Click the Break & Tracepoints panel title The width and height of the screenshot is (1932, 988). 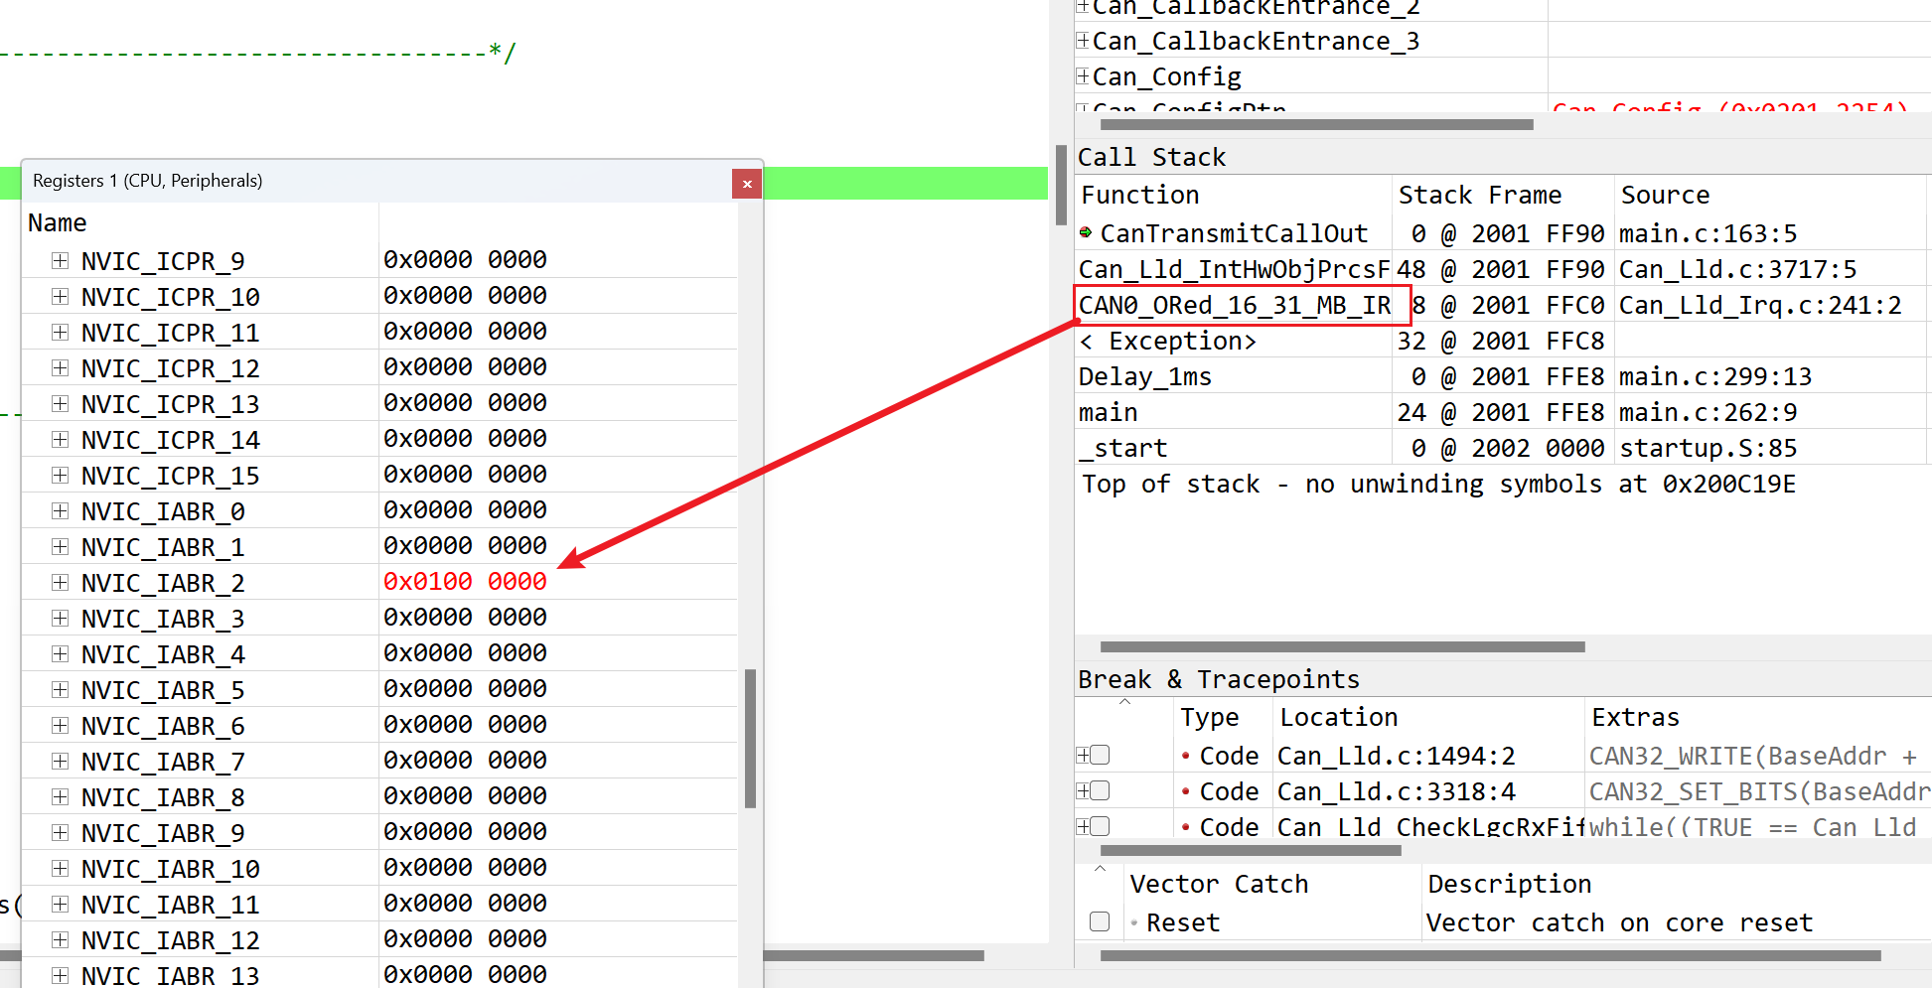[1219, 679]
